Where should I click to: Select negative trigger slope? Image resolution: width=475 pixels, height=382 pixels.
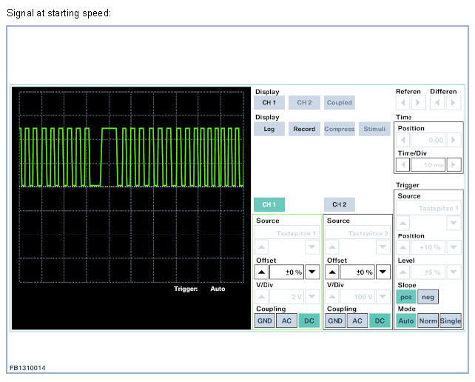427,297
